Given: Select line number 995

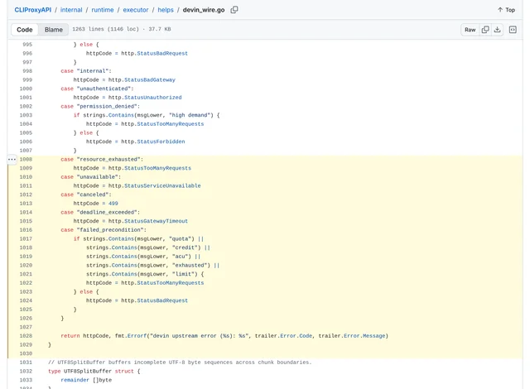Looking at the screenshot, I should (27, 45).
